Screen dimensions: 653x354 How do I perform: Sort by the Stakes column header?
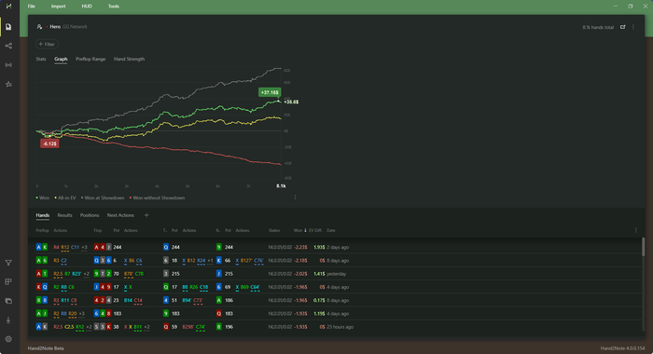click(274, 230)
